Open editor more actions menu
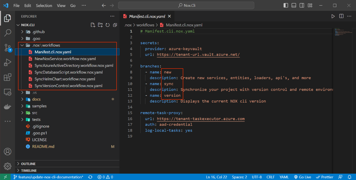This screenshot has width=356, height=180. tap(350, 16)
